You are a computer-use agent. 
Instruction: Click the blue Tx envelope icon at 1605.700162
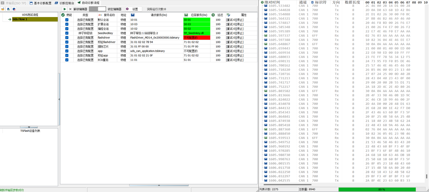[x=266, y=66]
